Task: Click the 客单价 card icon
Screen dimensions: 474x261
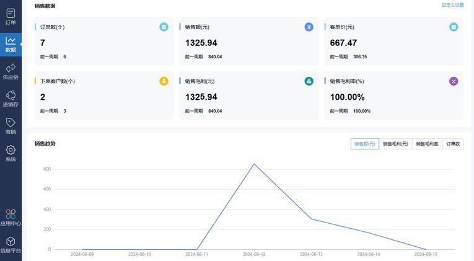Action: click(x=454, y=27)
